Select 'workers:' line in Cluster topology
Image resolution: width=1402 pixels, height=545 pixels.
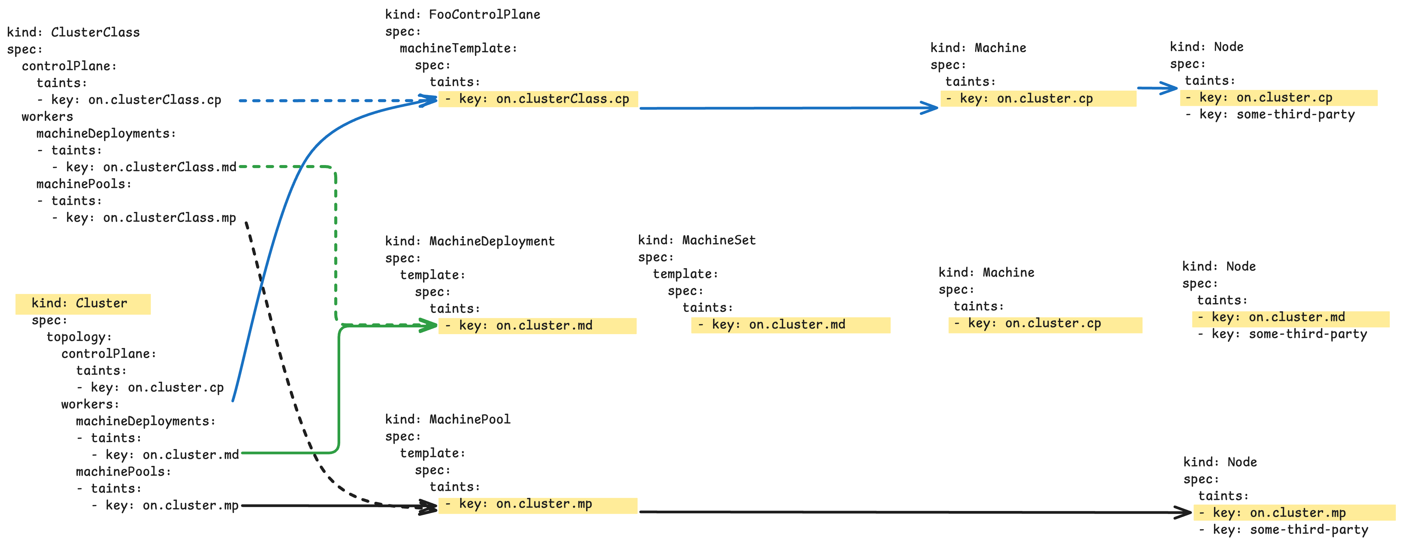(x=90, y=405)
